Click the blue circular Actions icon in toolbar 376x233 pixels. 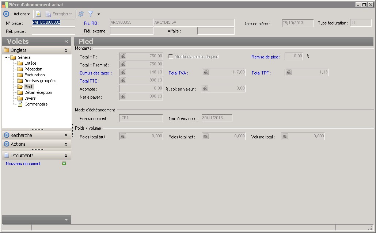click(x=6, y=14)
